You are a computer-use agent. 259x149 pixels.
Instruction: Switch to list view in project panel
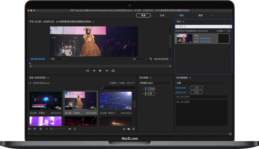pos(30,129)
